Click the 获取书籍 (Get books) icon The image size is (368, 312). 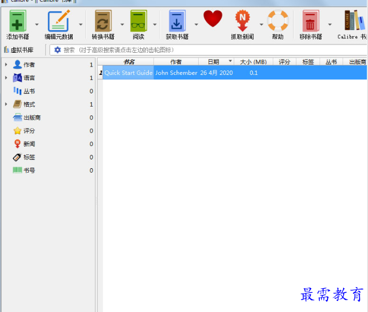[177, 21]
